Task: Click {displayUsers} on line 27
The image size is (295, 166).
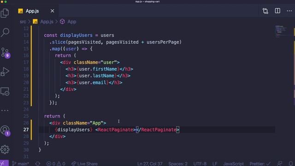Action: click(74, 130)
